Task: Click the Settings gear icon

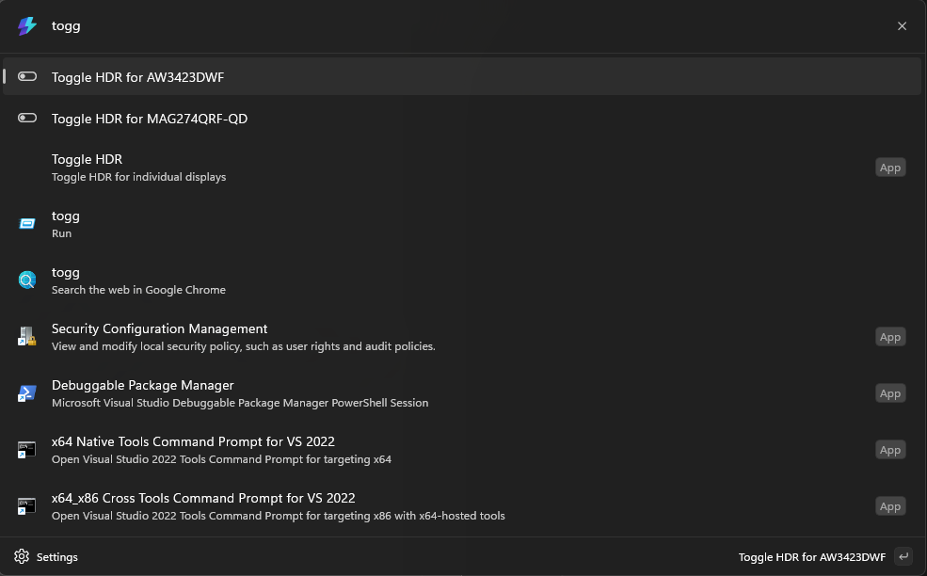Action: (22, 556)
